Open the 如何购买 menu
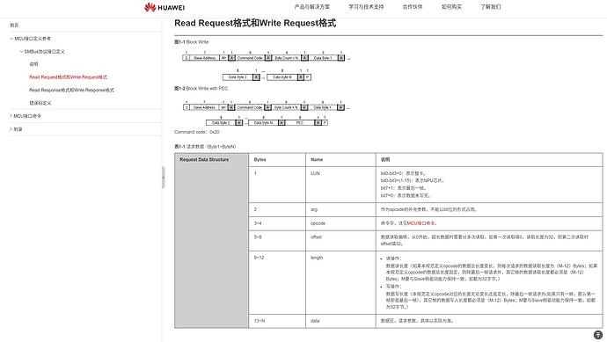 451,7
